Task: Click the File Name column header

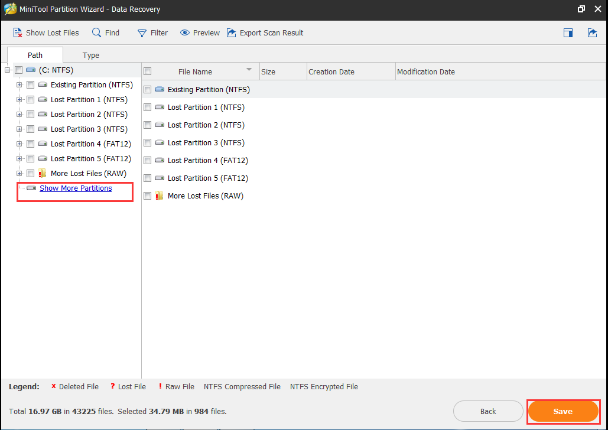Action: coord(200,71)
